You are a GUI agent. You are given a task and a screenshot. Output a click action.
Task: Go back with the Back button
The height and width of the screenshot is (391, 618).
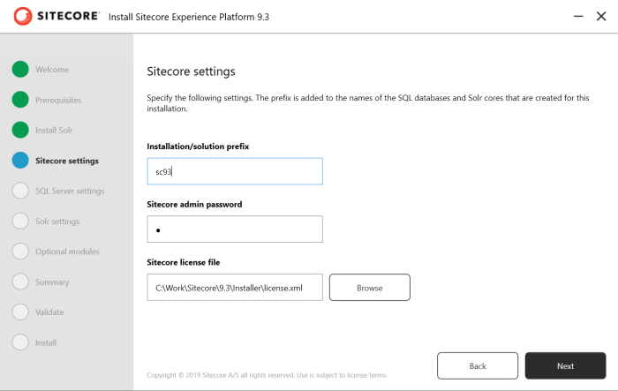[x=478, y=365]
